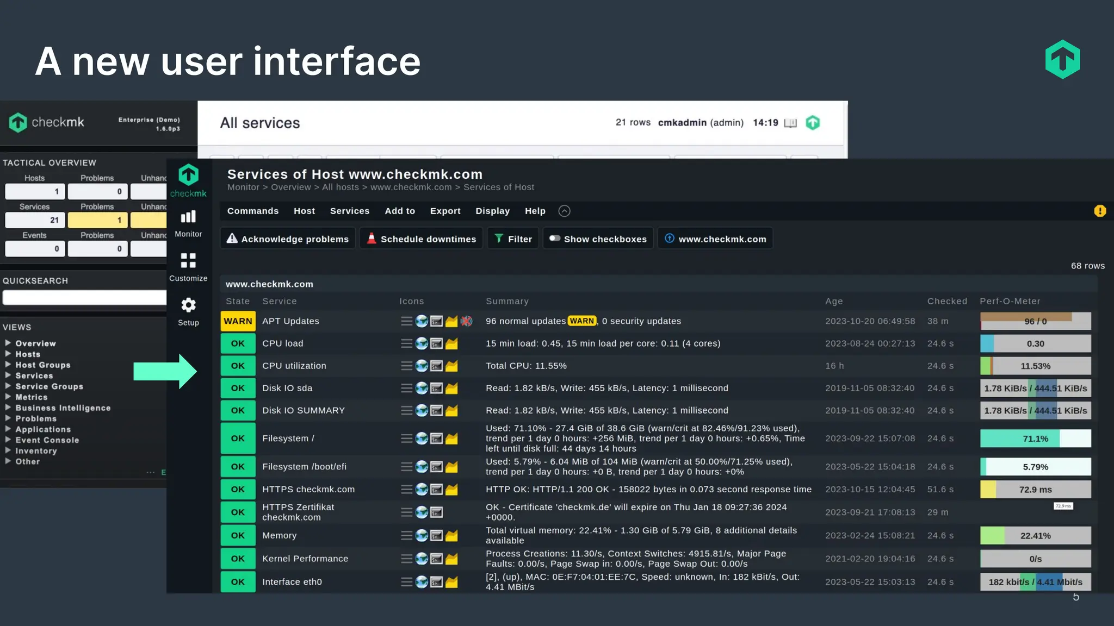1114x626 pixels.
Task: Expand the Metrics tree item
Action: [8, 397]
